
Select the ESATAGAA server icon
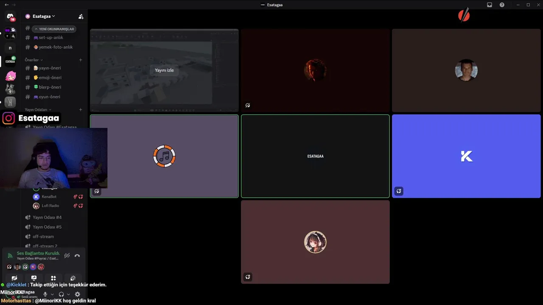pos(10,61)
